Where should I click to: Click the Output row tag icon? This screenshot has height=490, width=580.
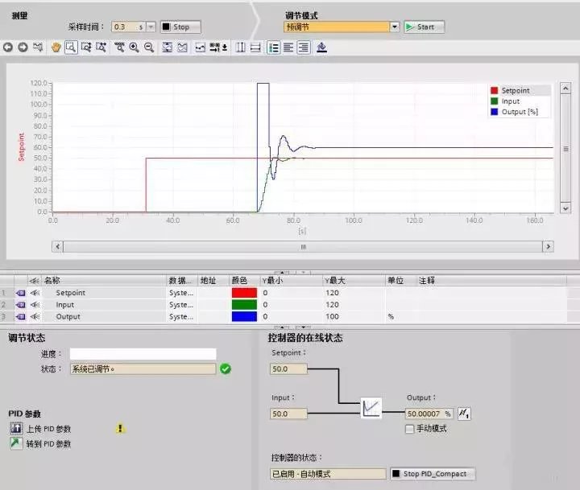[x=21, y=316]
